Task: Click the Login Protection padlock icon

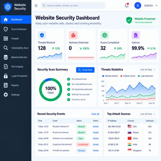Action: coord(6,76)
